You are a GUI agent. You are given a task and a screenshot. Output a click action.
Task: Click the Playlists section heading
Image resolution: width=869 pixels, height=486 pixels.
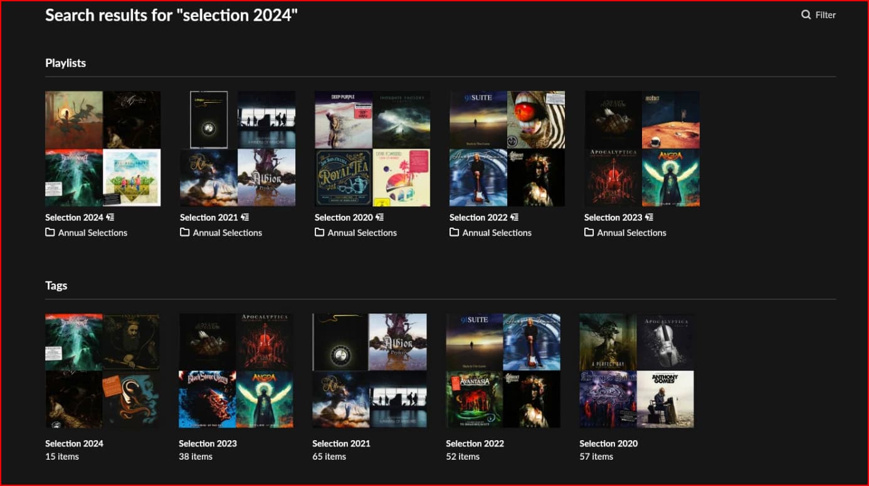tap(65, 63)
